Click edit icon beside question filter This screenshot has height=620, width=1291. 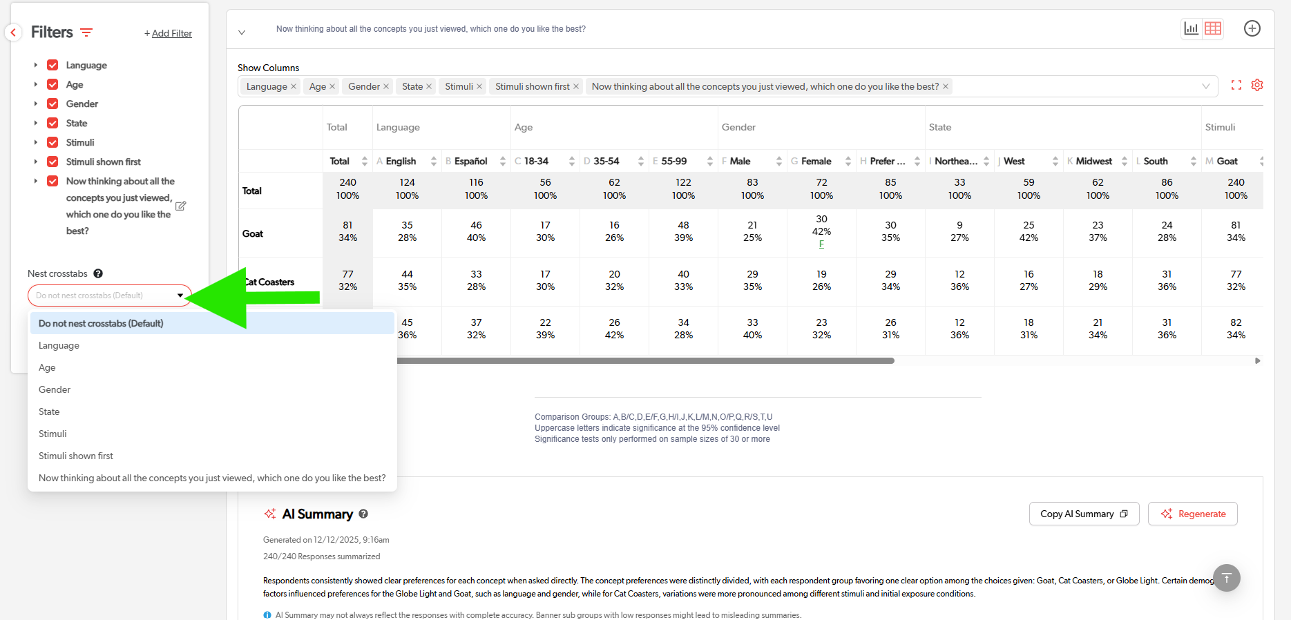(x=180, y=206)
